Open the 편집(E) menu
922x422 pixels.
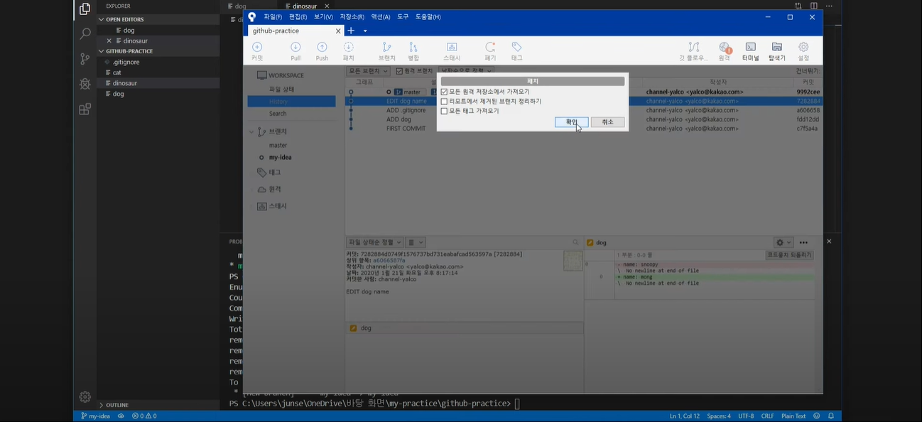pyautogui.click(x=298, y=17)
